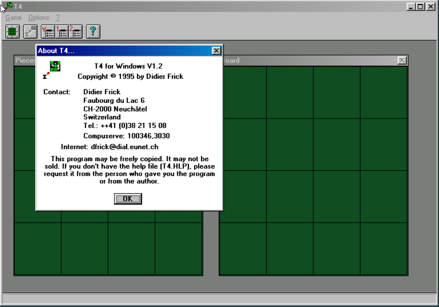Open the player 1 settings list icon
The width and height of the screenshot is (439, 307).
click(62, 32)
